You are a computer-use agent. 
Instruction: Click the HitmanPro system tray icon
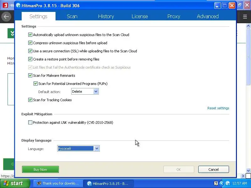[228, 183]
